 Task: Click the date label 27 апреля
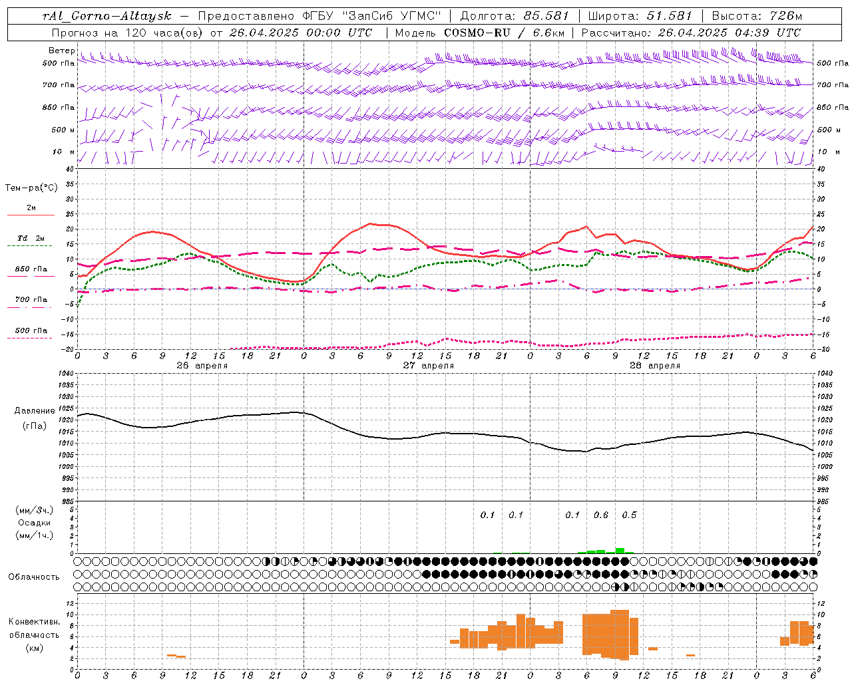[428, 366]
